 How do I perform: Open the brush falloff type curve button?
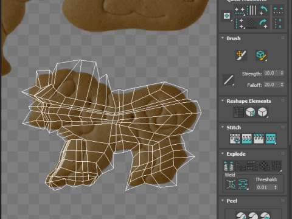(229, 80)
